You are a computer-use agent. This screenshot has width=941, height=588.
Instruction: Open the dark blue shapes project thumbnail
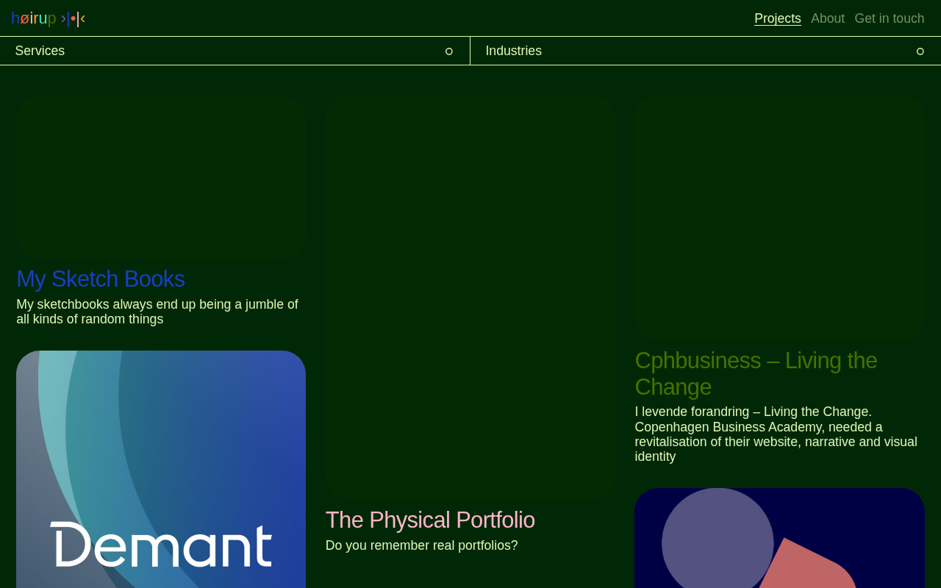(779, 538)
